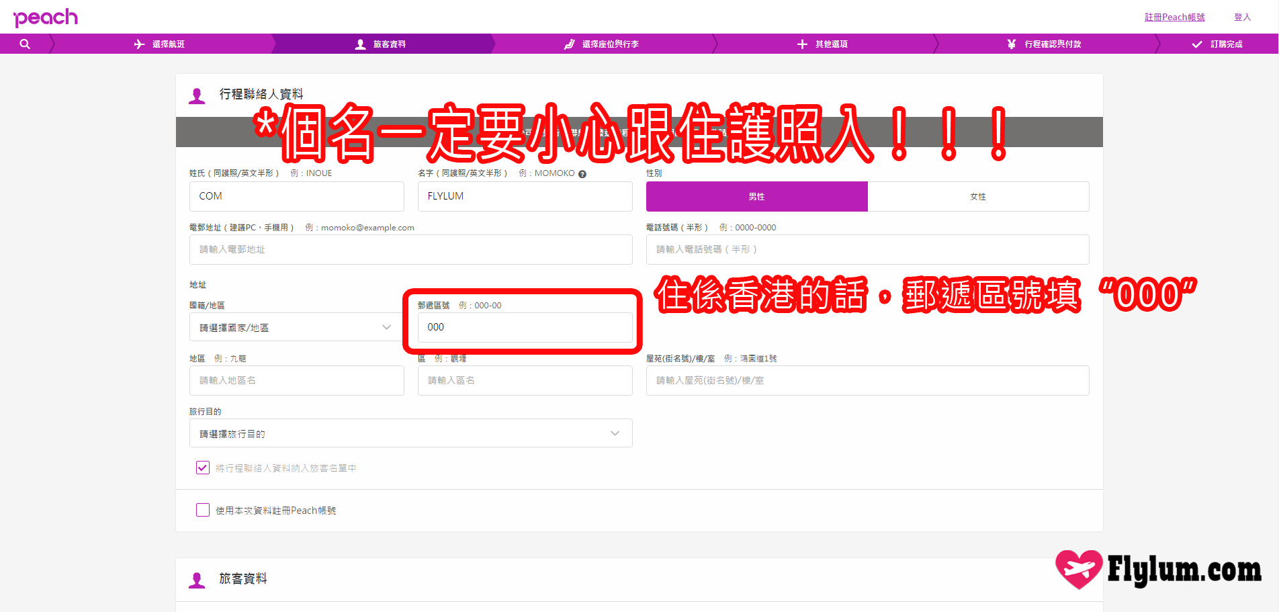
Task: Select the male (男性) gender option
Action: [756, 197]
